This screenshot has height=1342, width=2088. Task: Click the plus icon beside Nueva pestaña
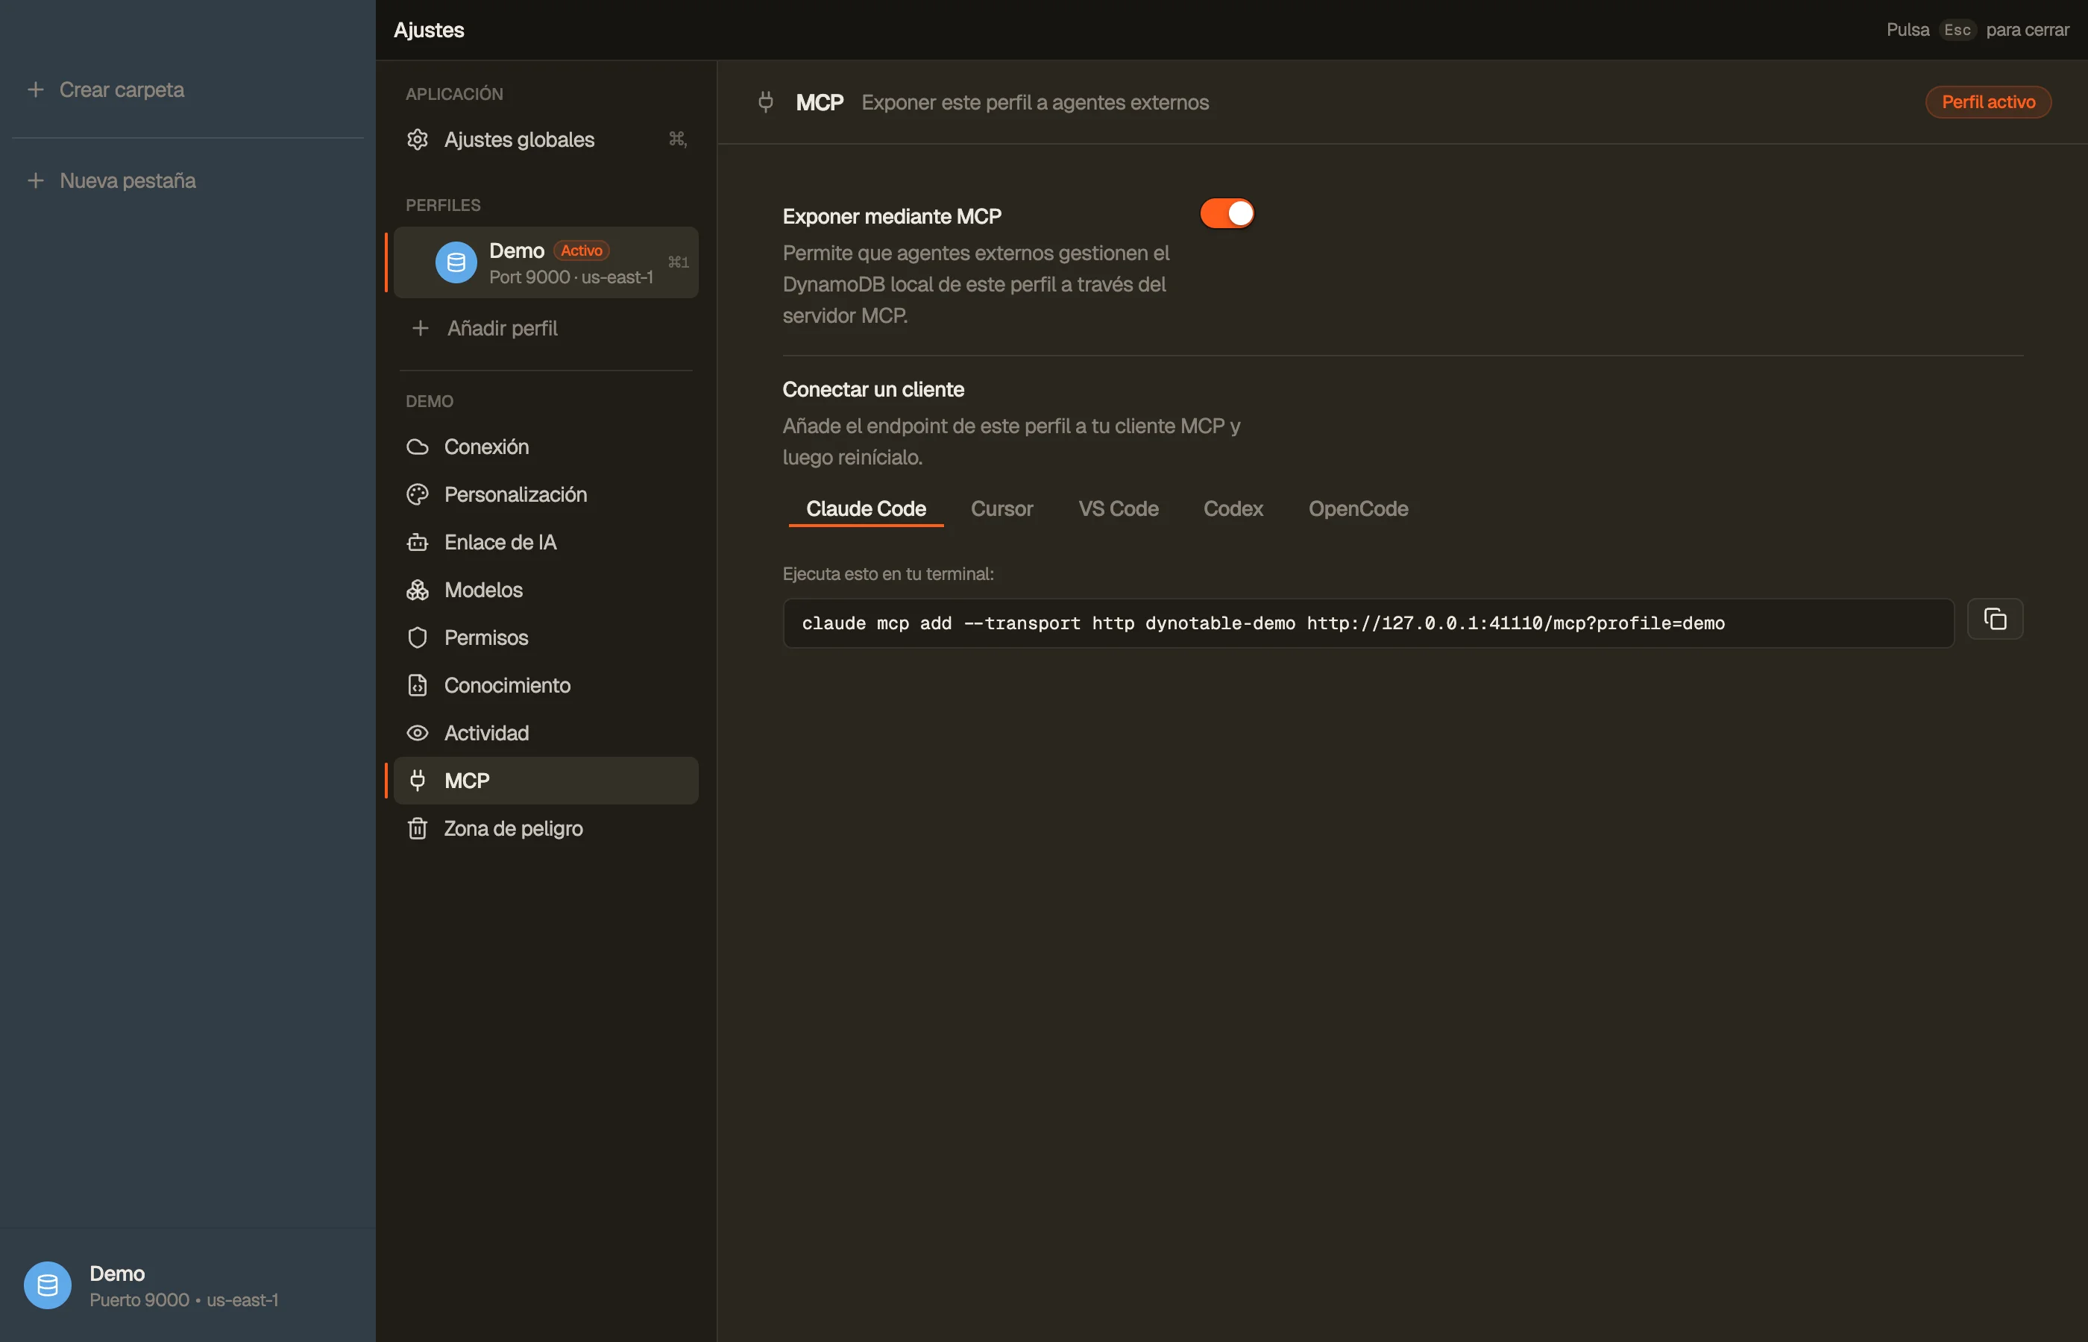pos(36,180)
